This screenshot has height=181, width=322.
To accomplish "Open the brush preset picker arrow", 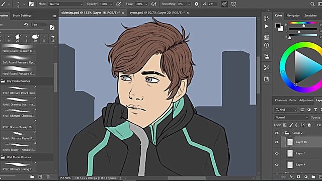I will click(24, 4).
